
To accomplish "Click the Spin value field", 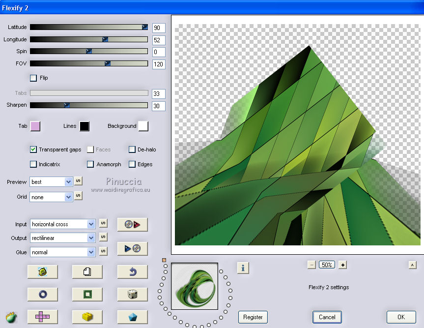I will coord(159,52).
